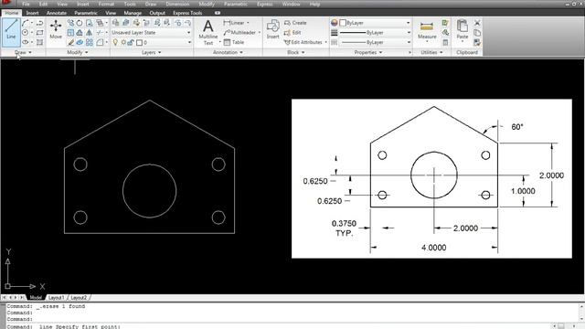Open the Express Tools tab
The width and height of the screenshot is (585, 329).
[187, 13]
